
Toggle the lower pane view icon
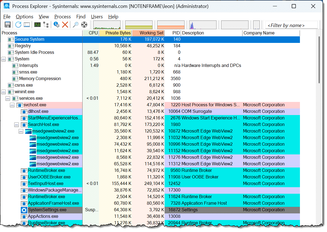(27, 25)
